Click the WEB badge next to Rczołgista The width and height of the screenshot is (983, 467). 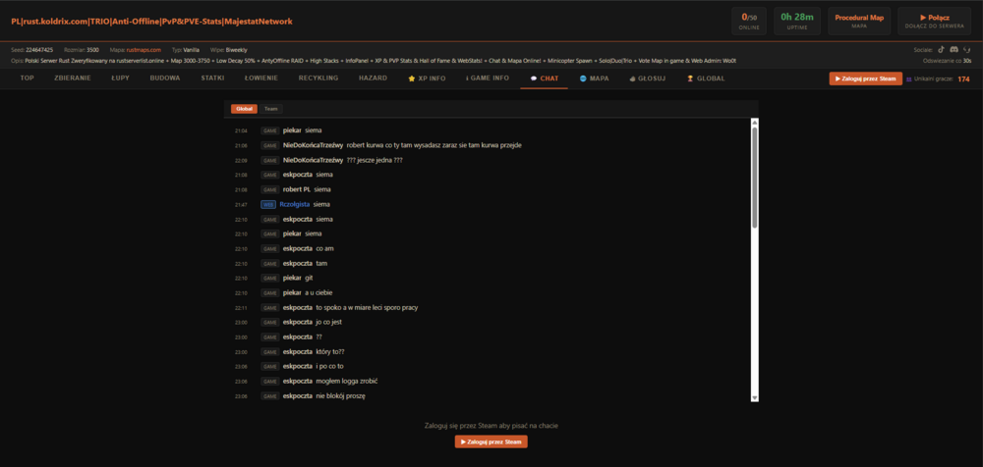point(268,204)
